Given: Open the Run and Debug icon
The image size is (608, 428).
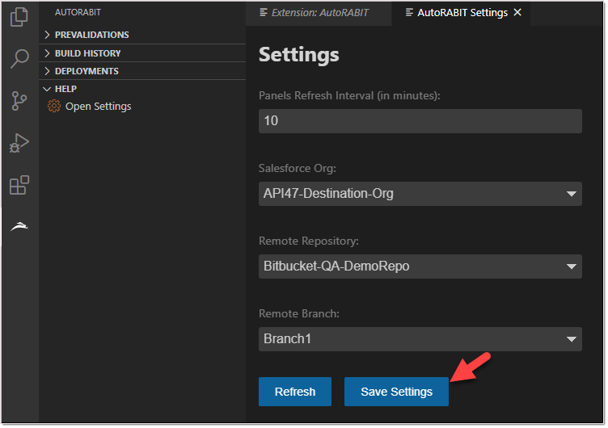Looking at the screenshot, I should (x=19, y=143).
